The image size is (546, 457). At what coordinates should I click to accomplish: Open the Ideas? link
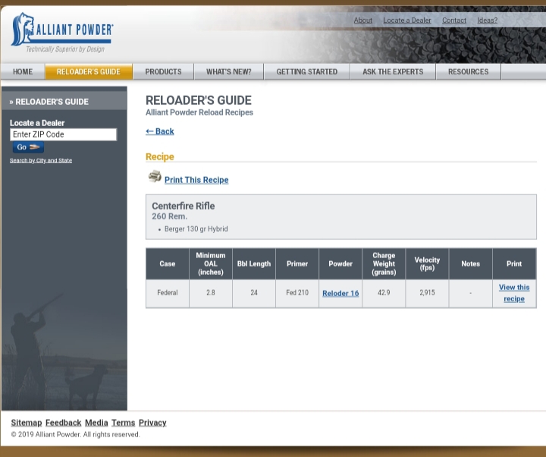pyautogui.click(x=487, y=20)
